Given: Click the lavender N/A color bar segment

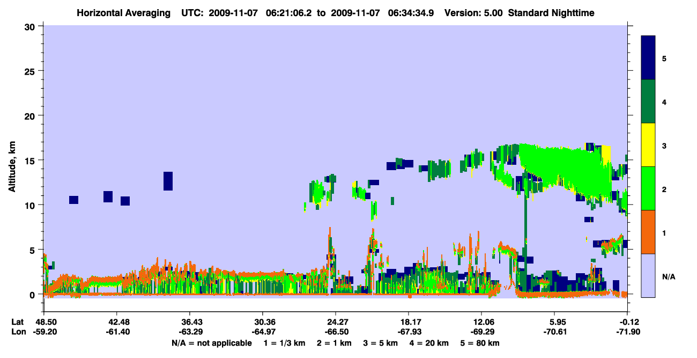Looking at the screenshot, I should (648, 275).
